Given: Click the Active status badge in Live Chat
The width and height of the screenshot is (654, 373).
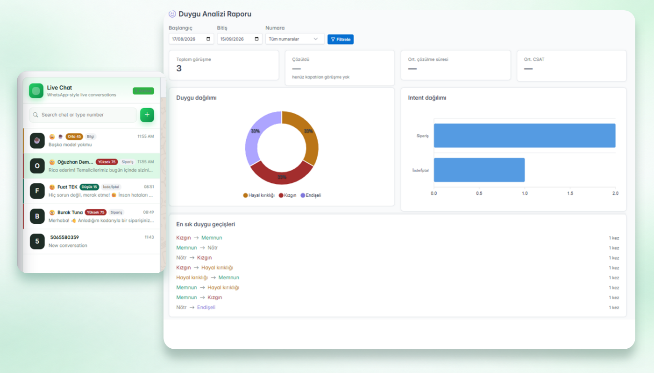Looking at the screenshot, I should (x=143, y=91).
